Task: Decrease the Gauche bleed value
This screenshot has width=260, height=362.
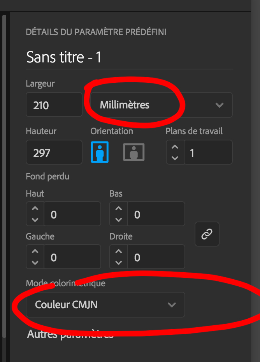Action: 35,262
